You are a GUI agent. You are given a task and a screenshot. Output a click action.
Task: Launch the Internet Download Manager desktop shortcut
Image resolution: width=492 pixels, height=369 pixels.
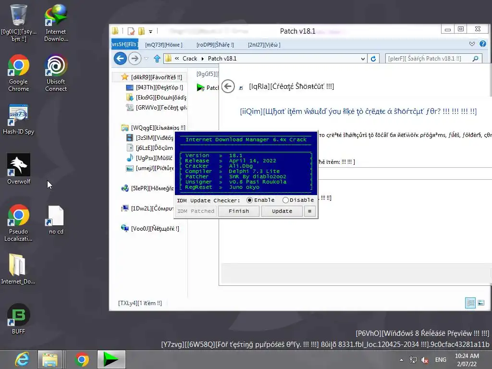click(56, 23)
